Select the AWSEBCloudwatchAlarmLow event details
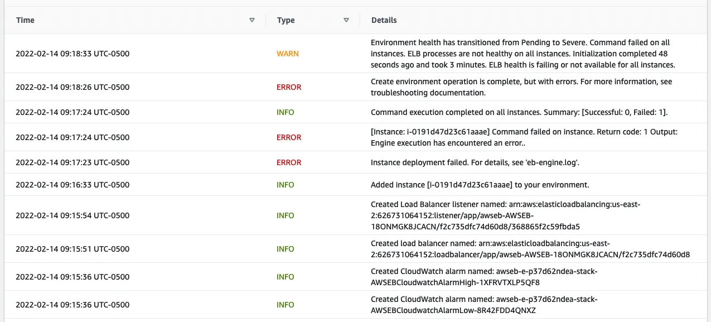711x322 pixels. 484,305
